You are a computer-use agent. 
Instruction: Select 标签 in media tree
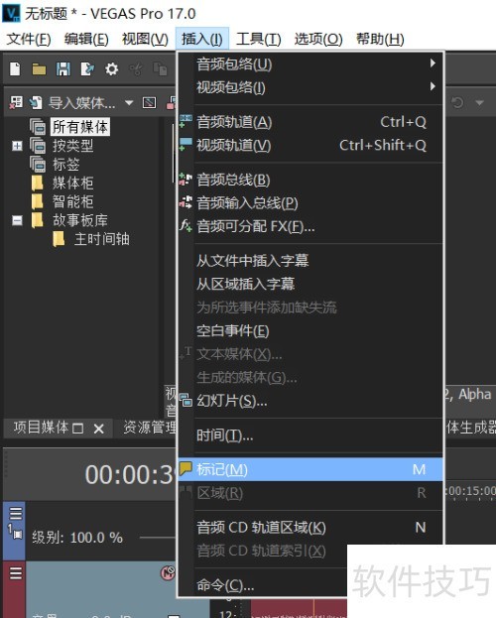[x=65, y=165]
